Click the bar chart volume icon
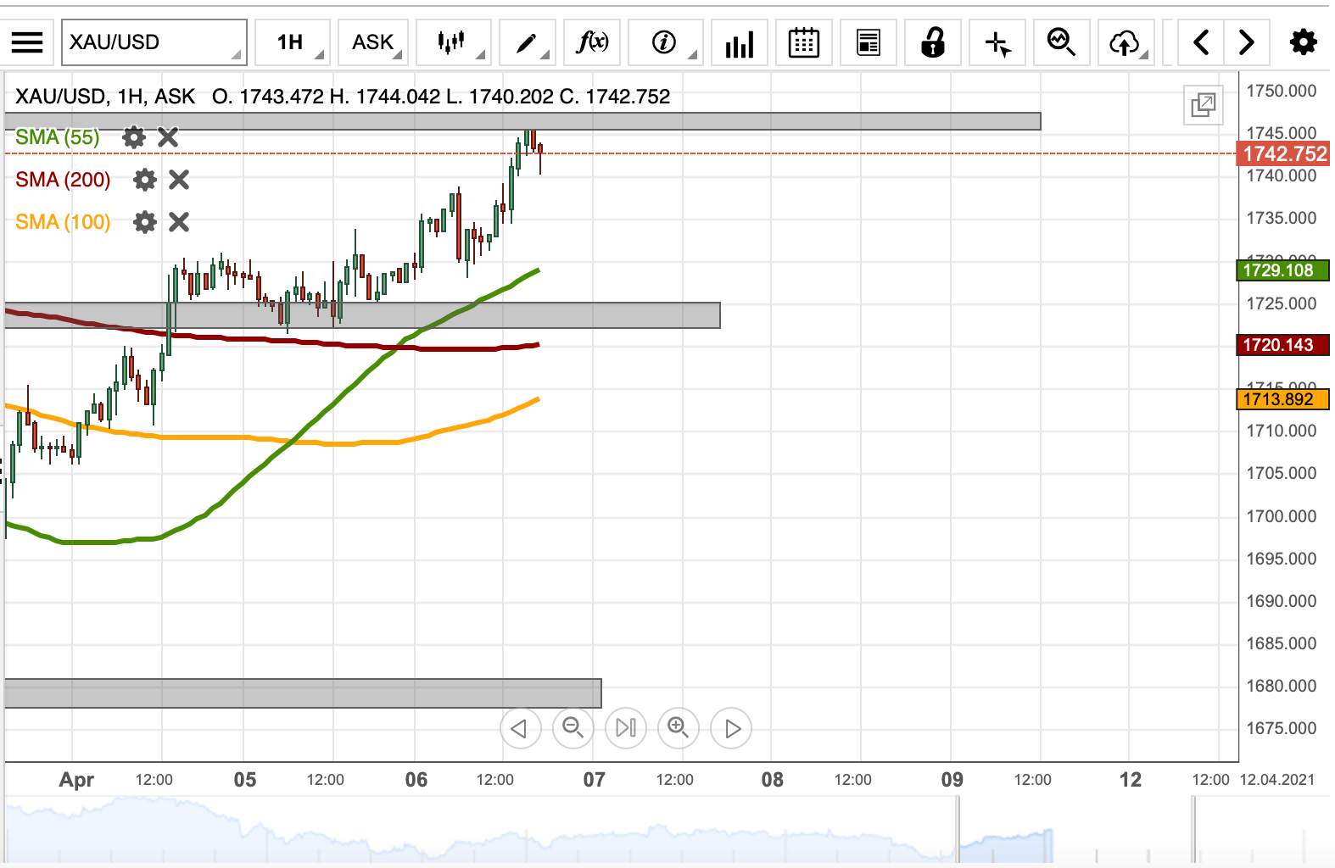The width and height of the screenshot is (1335, 868). click(x=740, y=42)
